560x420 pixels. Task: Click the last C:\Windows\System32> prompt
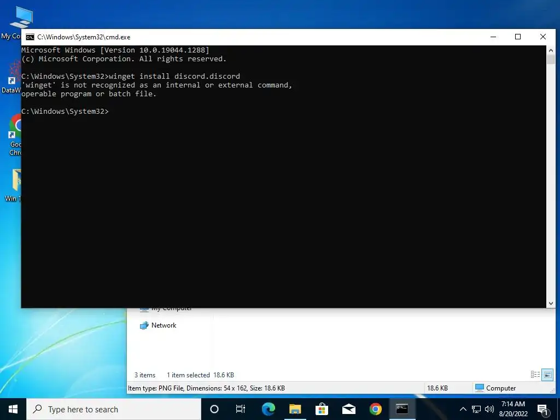tap(65, 112)
